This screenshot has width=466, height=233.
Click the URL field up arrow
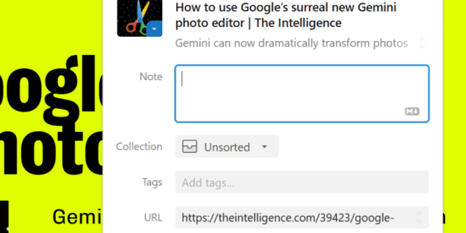419,213
